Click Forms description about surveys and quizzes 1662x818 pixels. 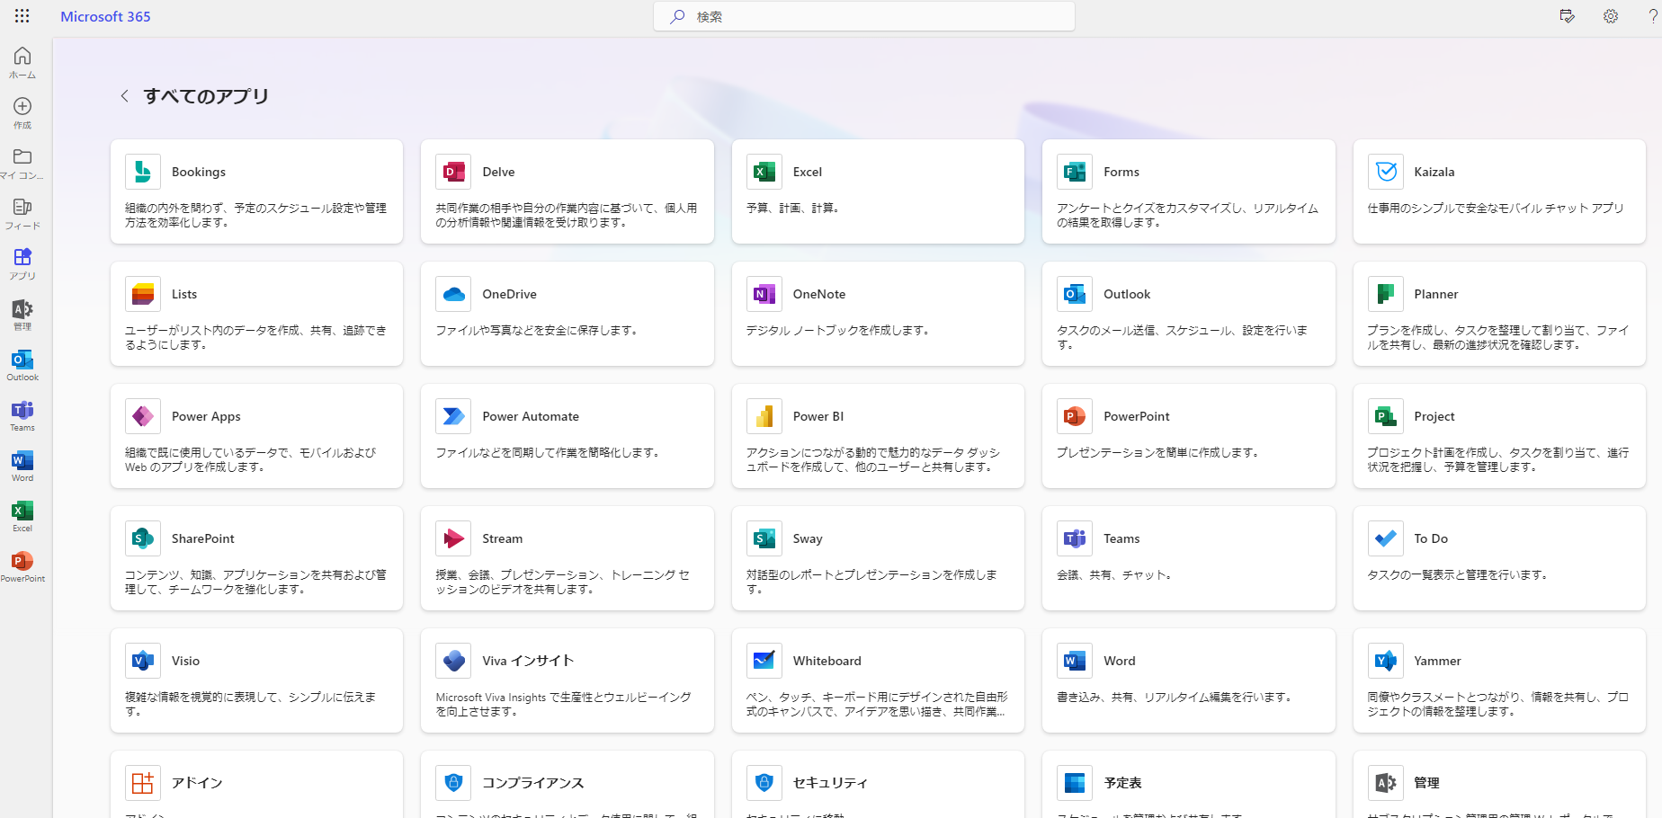pos(1187,215)
